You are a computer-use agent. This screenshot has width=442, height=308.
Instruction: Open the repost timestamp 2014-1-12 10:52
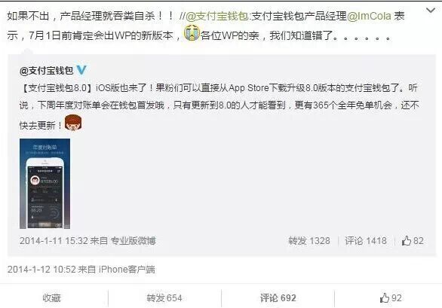(41, 270)
